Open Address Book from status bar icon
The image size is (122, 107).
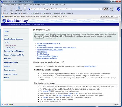[10, 105]
